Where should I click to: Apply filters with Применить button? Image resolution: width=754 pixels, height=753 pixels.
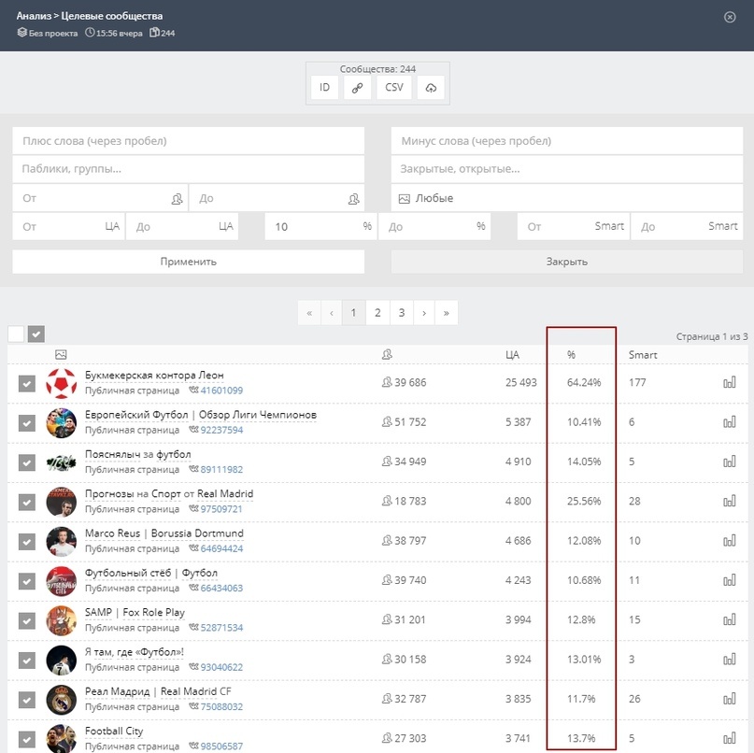[x=189, y=262]
